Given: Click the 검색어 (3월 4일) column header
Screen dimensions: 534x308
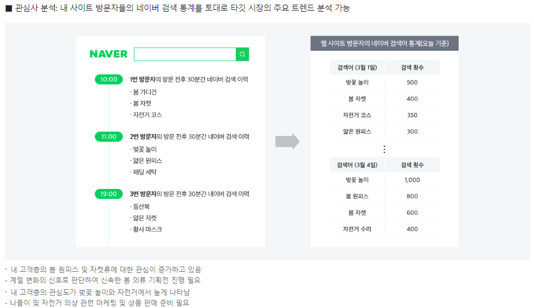Looking at the screenshot, I should coord(357,164).
